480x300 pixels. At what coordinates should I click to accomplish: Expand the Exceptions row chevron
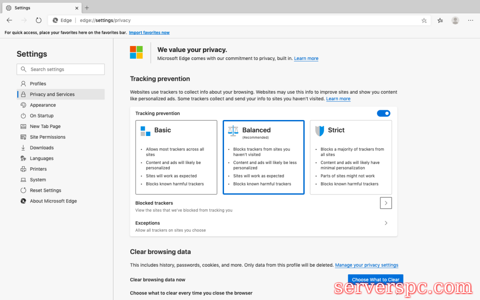386,223
